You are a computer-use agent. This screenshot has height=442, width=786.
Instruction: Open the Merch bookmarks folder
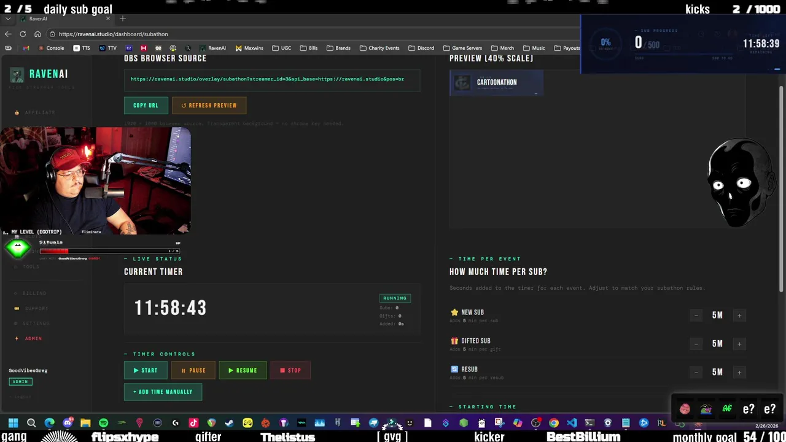(x=502, y=48)
